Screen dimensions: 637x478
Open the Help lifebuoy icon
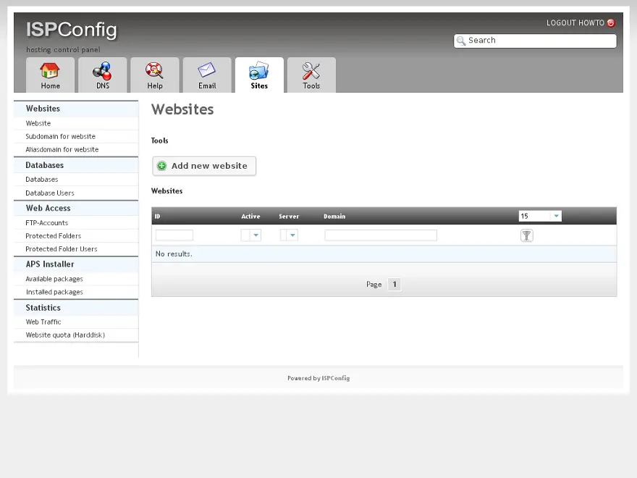click(x=154, y=71)
